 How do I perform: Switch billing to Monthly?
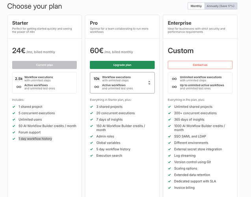coord(196,6)
